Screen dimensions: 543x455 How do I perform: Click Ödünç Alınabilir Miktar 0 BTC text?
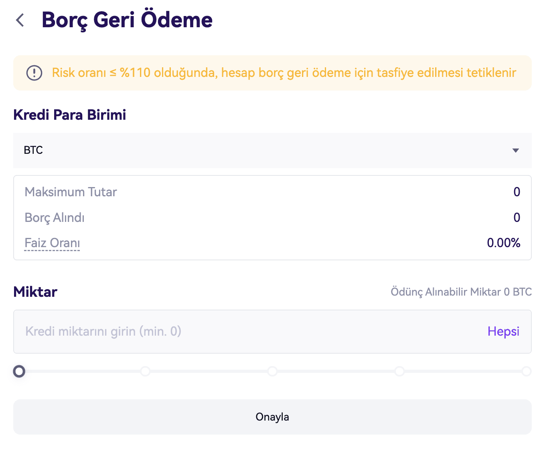click(461, 292)
